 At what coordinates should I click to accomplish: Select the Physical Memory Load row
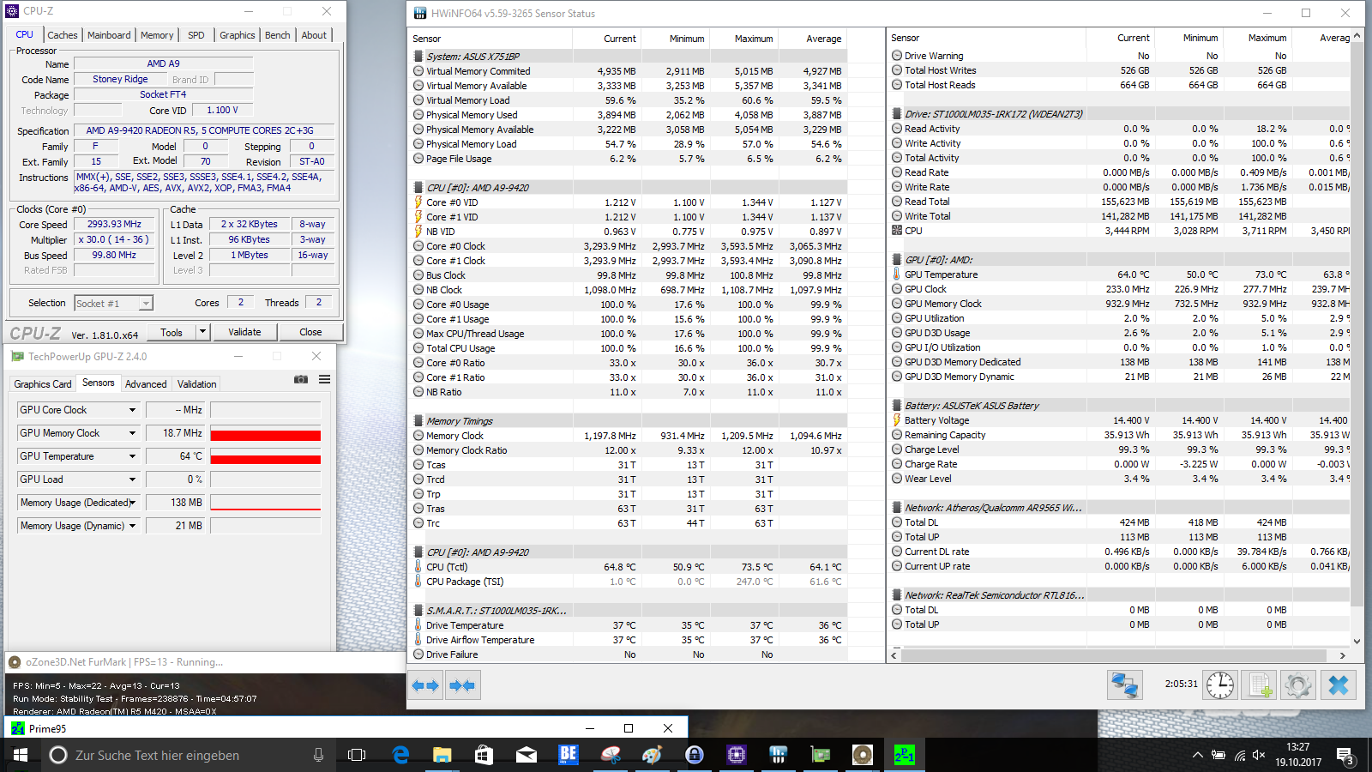coord(629,144)
